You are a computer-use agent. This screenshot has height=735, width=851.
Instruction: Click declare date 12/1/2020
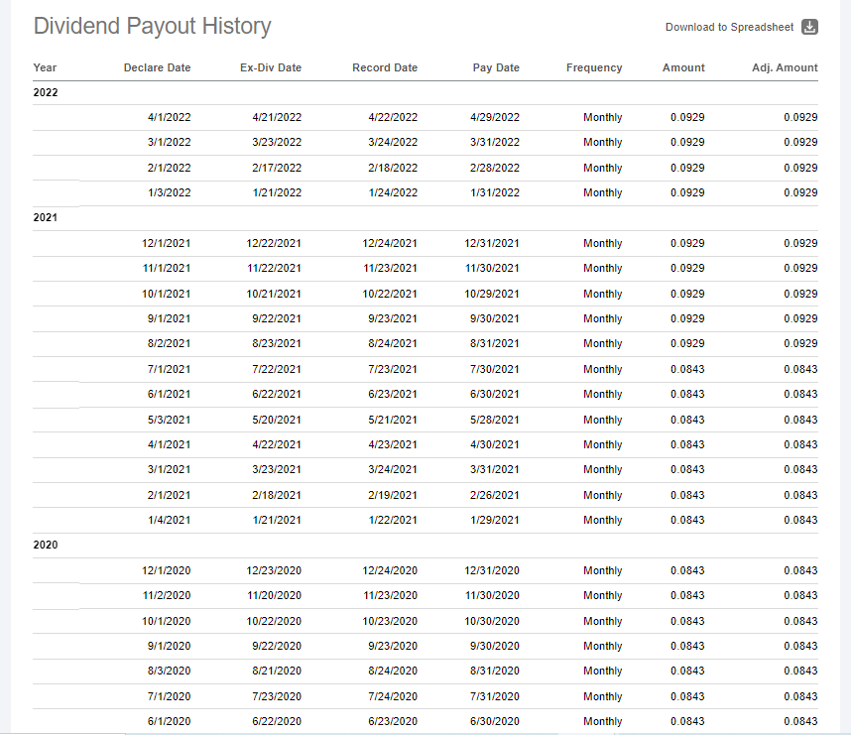tap(166, 570)
